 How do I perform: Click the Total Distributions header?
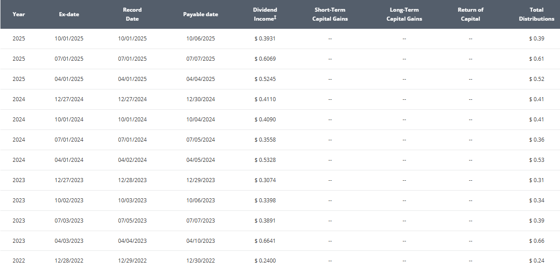[537, 14]
